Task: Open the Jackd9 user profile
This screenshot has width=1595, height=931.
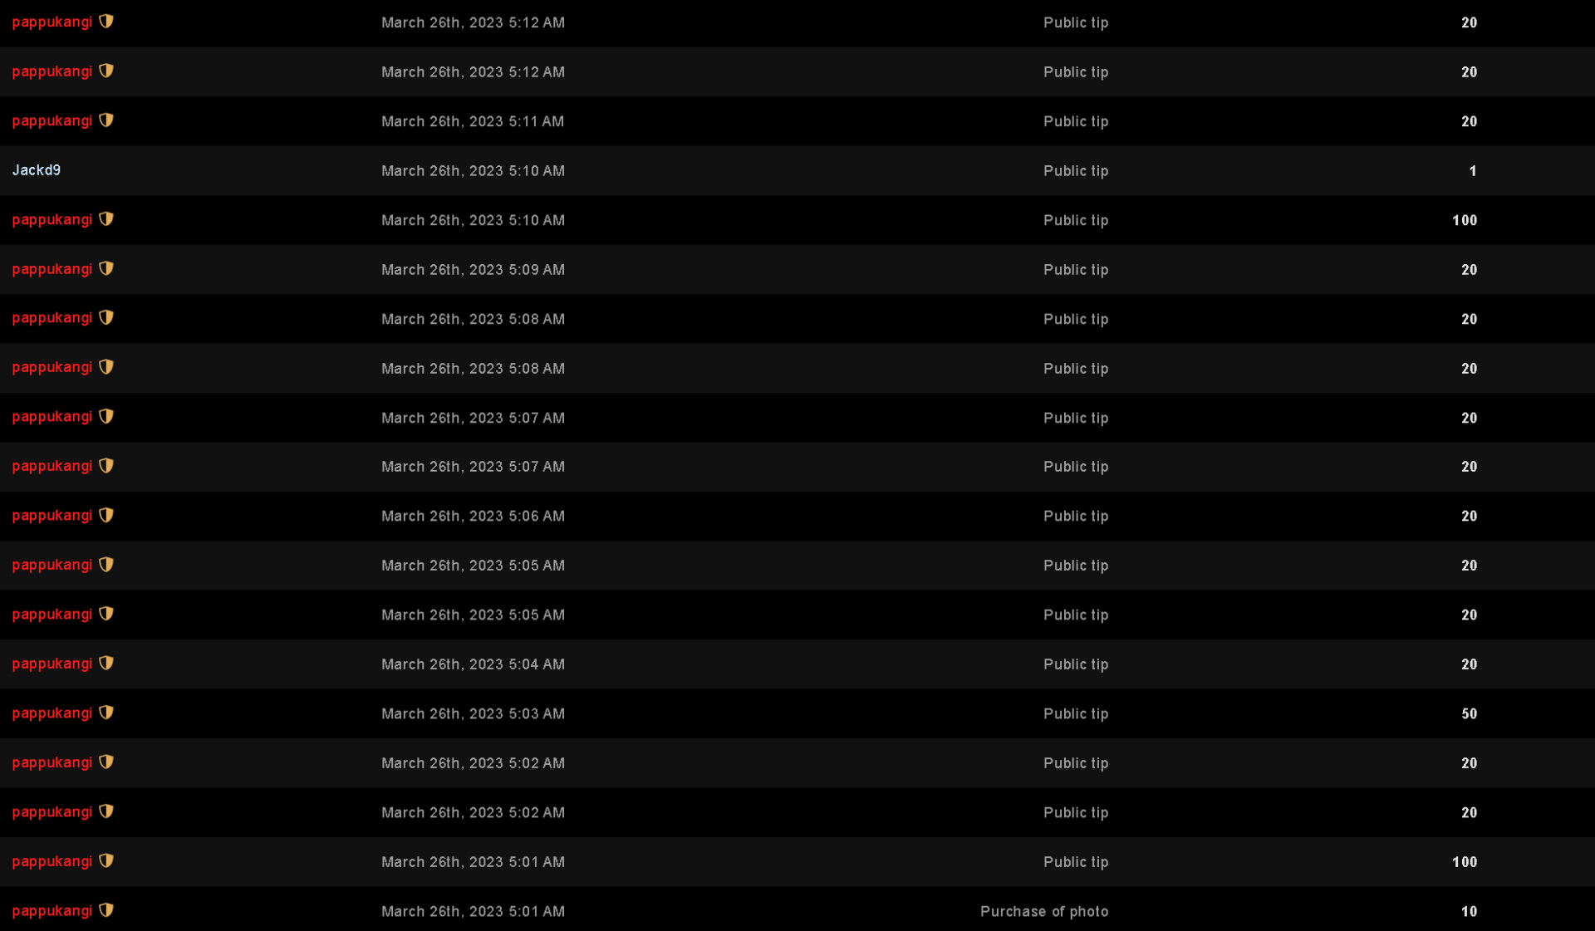Action: (x=37, y=170)
